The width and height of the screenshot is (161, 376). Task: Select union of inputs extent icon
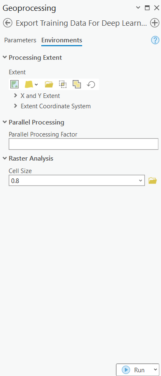77,84
